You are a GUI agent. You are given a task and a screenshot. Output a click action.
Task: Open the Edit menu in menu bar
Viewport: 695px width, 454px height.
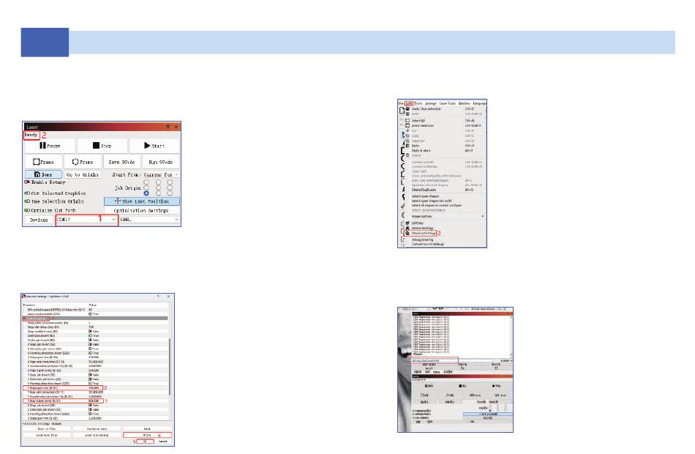(409, 103)
